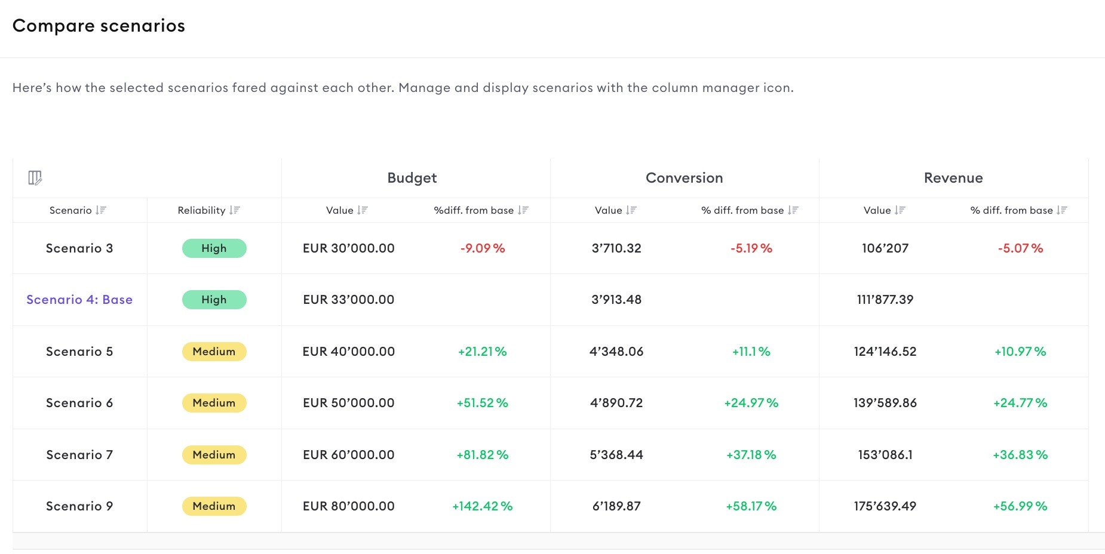Select the Scenario 3 row label
Screen dimensions: 1105x554
click(79, 248)
